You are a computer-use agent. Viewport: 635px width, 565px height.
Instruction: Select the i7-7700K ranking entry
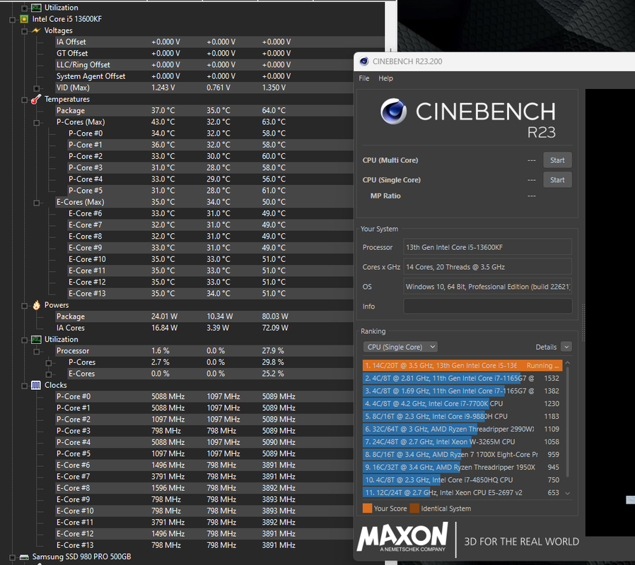(x=462, y=404)
